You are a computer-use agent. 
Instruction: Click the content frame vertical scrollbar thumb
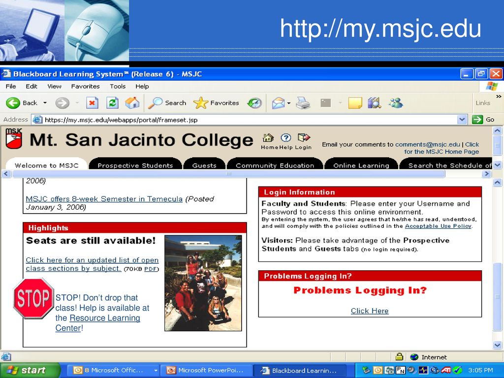(x=497, y=297)
